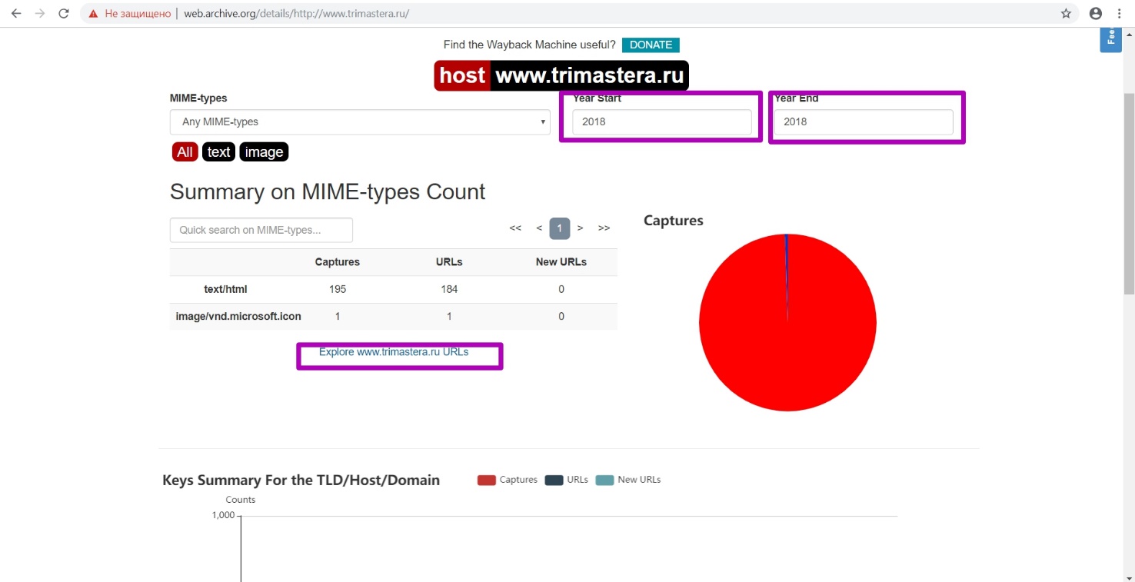
Task: Select page 1 in pagination
Action: coord(560,228)
